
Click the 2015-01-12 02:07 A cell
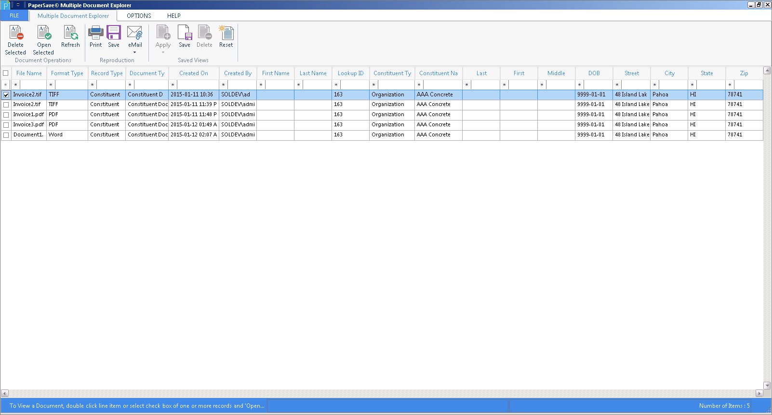coord(194,135)
